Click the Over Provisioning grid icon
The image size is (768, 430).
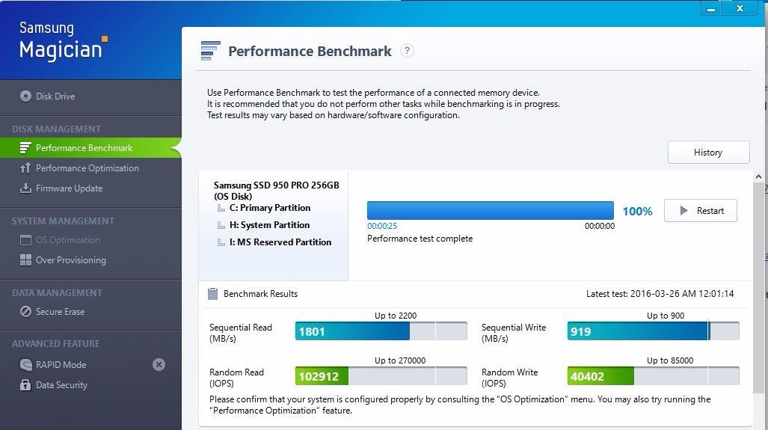25,260
